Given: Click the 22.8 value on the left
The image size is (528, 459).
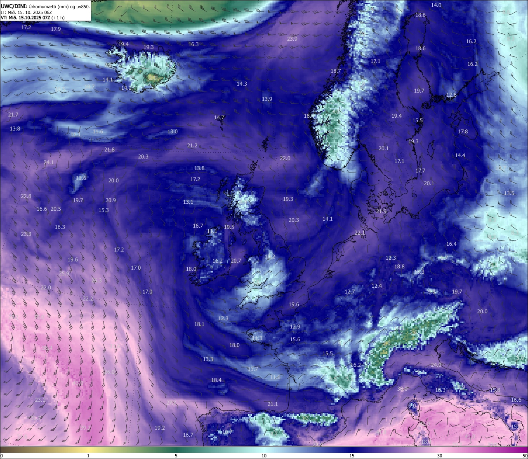Looking at the screenshot, I should coord(26,196).
